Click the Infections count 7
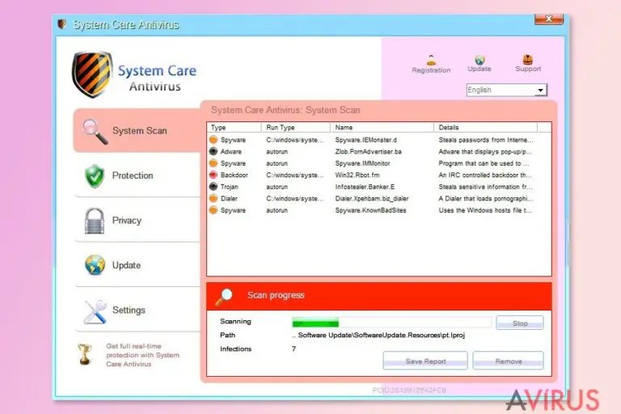The height and width of the screenshot is (414, 621). coord(294,349)
